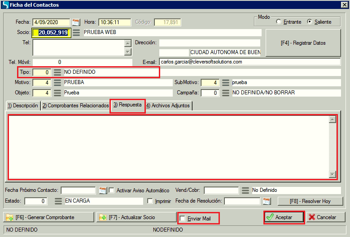
Task: Open the calendar picker next to Fecha
Action: (76, 22)
